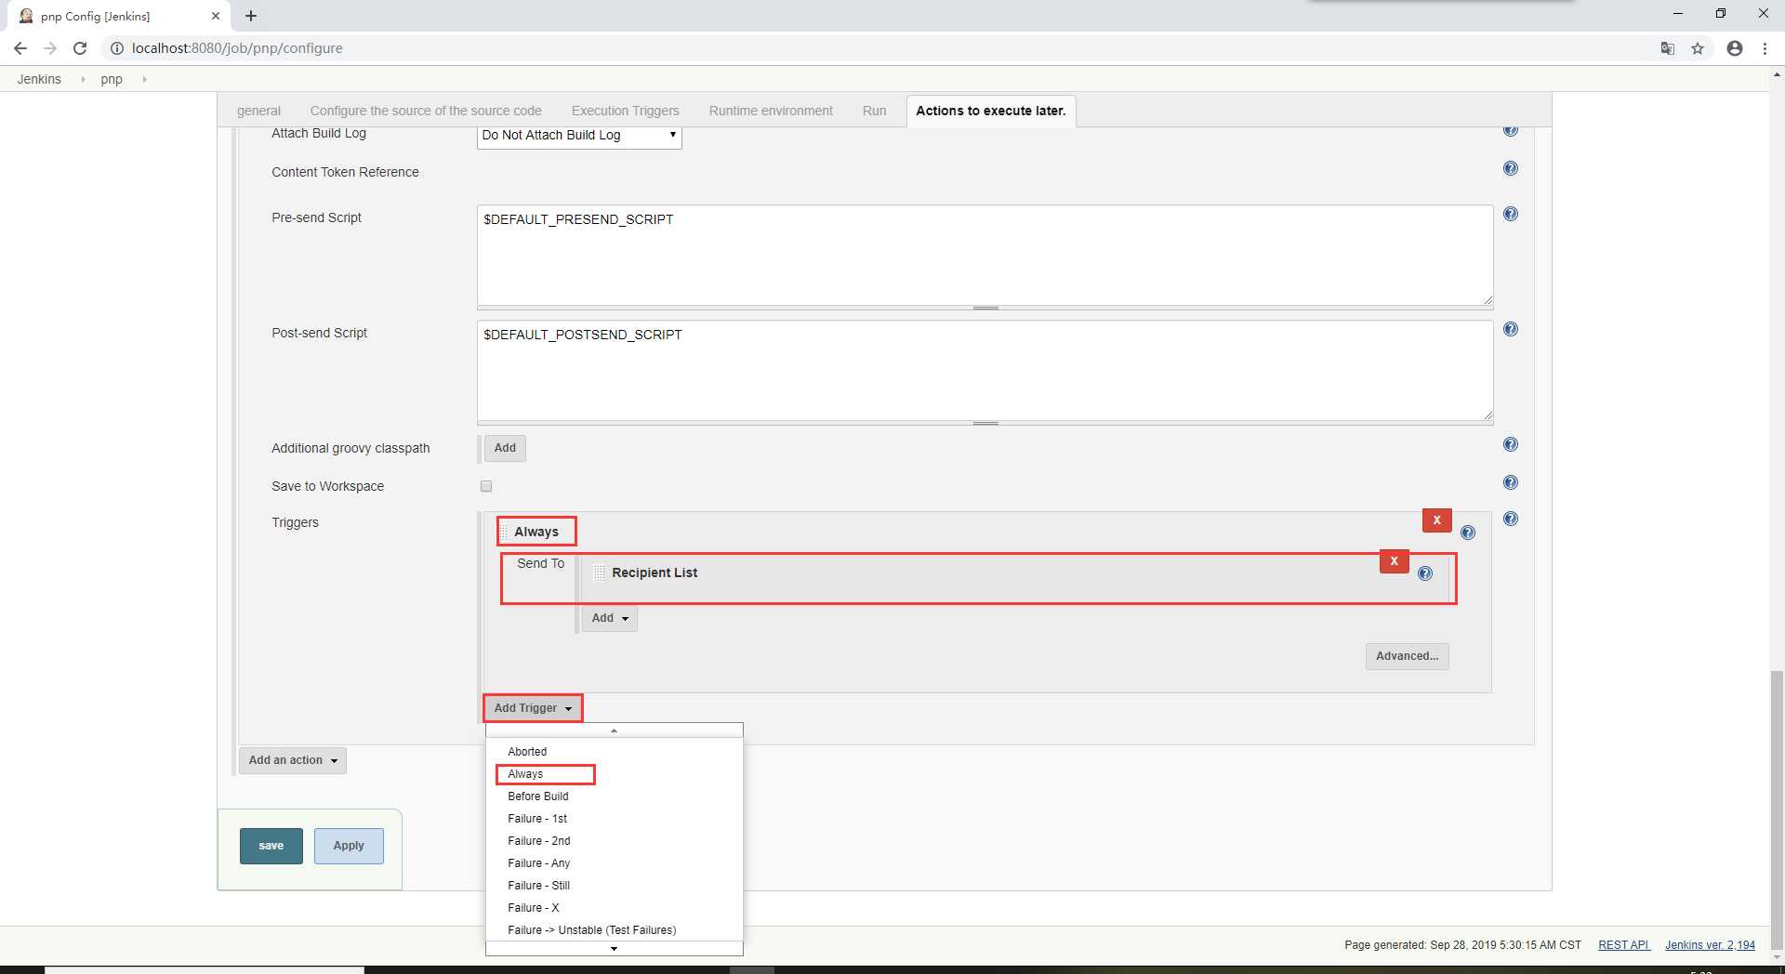Click browser back arrow
1785x974 pixels.
pyautogui.click(x=20, y=48)
